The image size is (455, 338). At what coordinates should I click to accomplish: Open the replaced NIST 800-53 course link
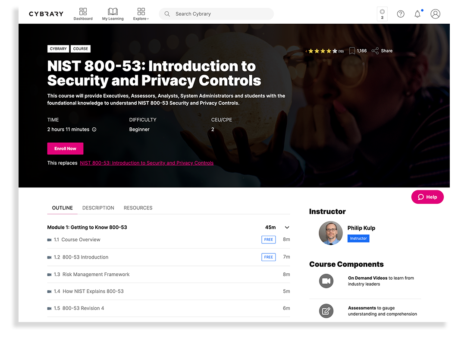click(147, 163)
